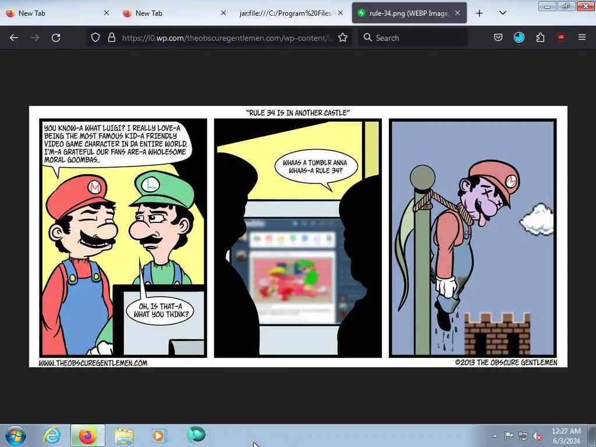This screenshot has width=596, height=447.
Task: Open the Windows Start menu
Action: tap(16, 435)
